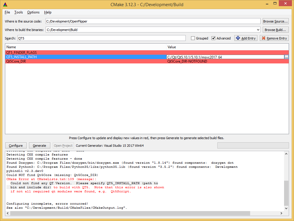Open the Options menu
The height and width of the screenshot is (221, 294).
pos(33,12)
